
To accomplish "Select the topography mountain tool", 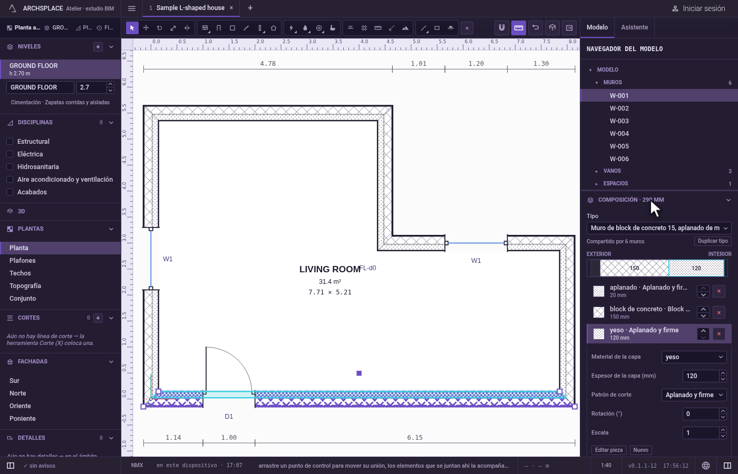I will pos(405,28).
